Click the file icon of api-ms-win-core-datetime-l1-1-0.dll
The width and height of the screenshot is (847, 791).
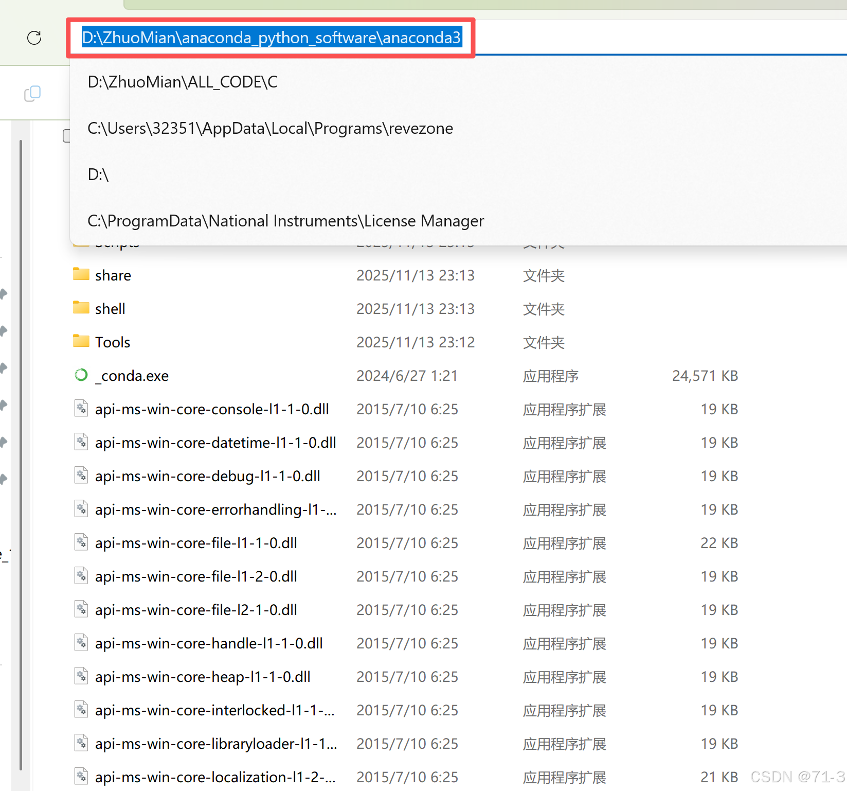click(x=81, y=442)
